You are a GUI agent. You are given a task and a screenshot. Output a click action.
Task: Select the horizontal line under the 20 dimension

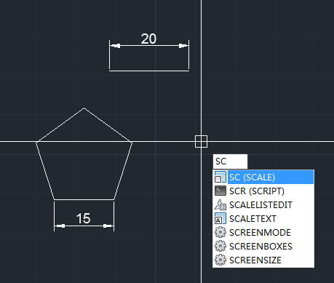pos(149,71)
